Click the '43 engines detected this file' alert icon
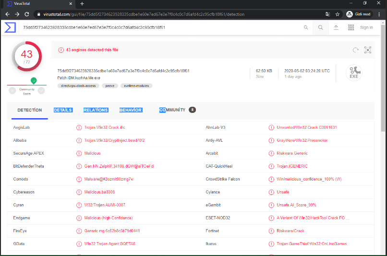 click(61, 50)
